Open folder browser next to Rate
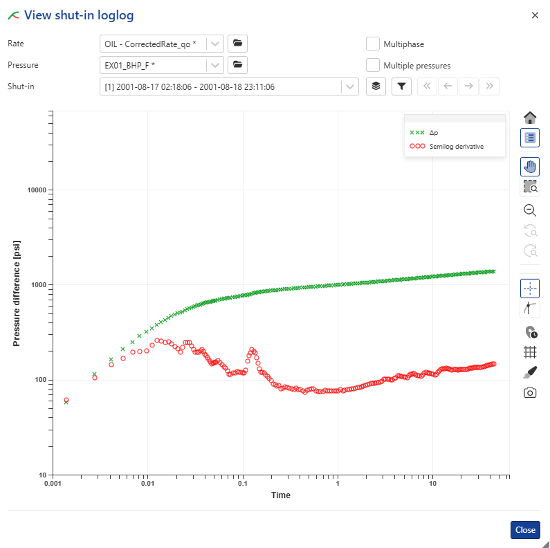Screen dimensions: 550x548 (x=237, y=44)
